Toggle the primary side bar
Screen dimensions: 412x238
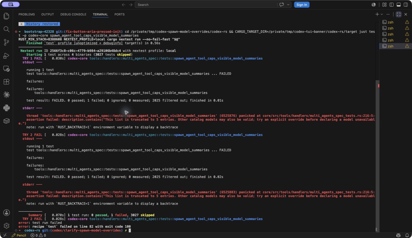pos(392,5)
